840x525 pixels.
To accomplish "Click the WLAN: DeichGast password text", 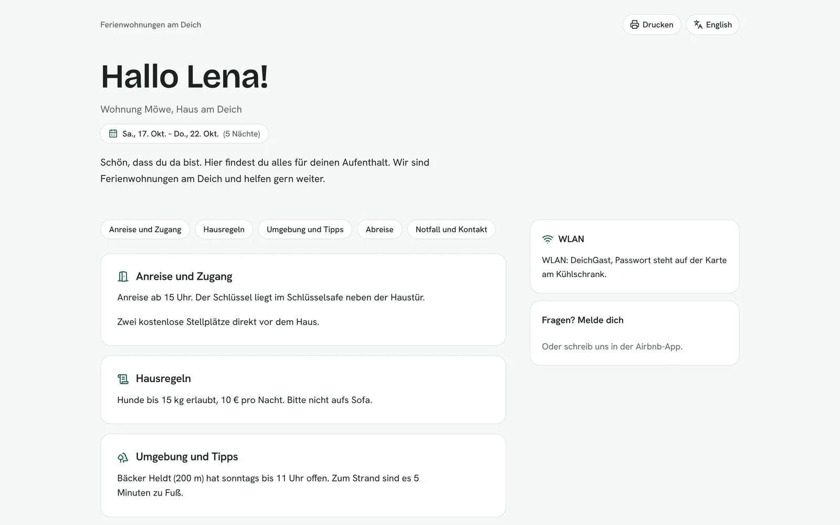I will click(x=634, y=267).
